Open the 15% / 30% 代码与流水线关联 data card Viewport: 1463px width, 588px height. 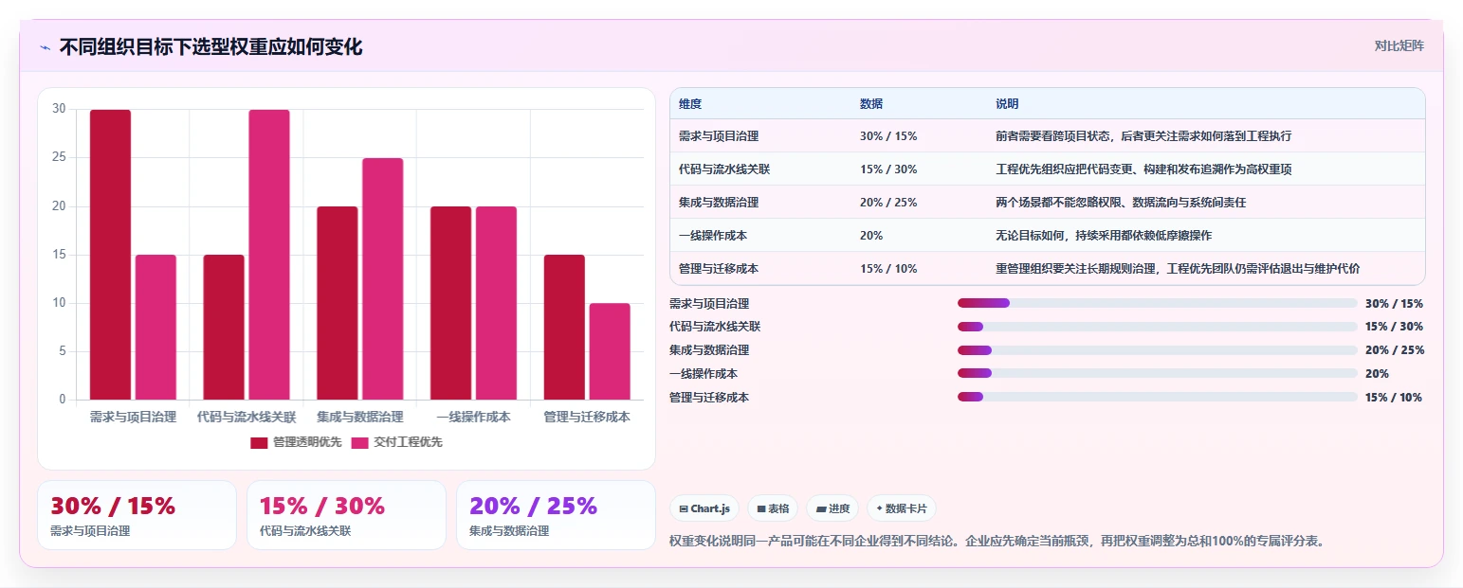[x=346, y=515]
